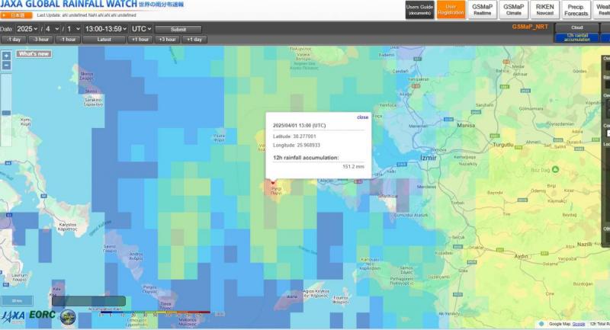The width and height of the screenshot is (610, 330).
Task: Click the red marker pin on the map
Action: pos(273,182)
